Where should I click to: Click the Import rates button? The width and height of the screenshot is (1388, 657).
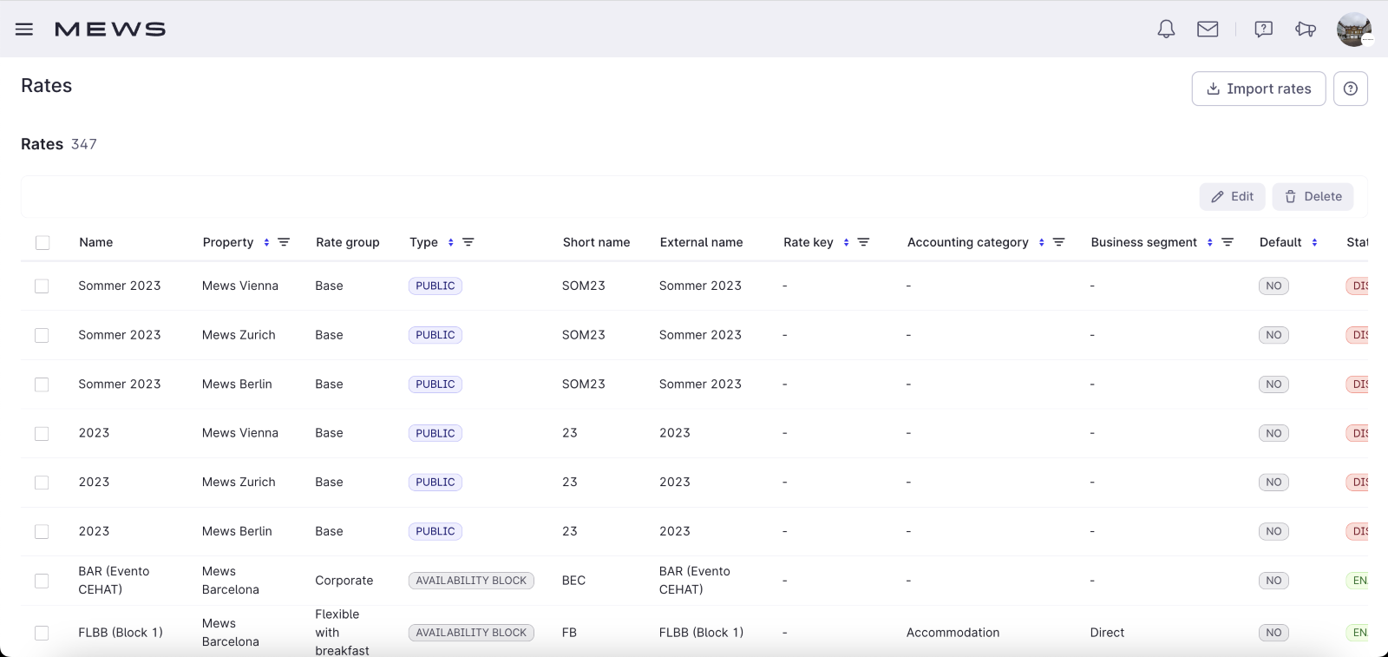click(1259, 89)
